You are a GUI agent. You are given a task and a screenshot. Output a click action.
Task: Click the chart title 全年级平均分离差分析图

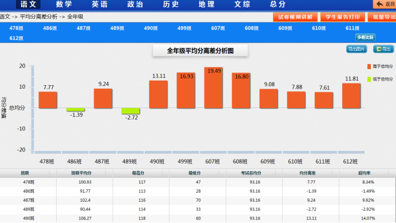click(200, 51)
